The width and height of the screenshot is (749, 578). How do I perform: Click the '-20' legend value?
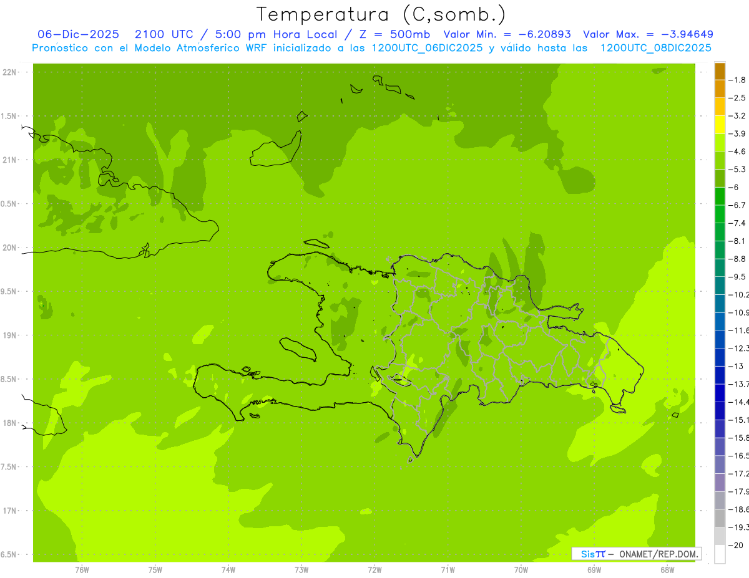click(735, 545)
